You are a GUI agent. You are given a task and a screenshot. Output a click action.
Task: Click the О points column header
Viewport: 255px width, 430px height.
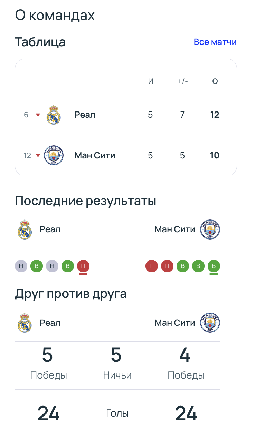click(215, 81)
